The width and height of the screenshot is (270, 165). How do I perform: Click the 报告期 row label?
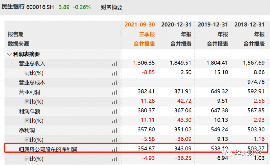pyautogui.click(x=15, y=34)
